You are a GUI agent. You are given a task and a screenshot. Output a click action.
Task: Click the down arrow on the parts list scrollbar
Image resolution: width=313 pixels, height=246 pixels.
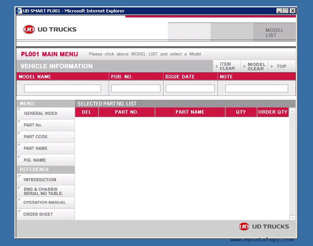point(292,217)
